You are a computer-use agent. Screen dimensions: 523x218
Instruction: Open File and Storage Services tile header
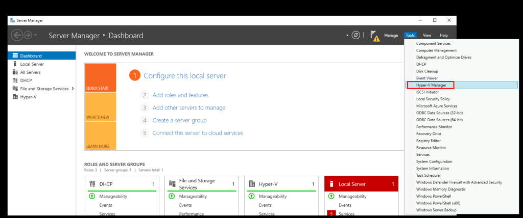pos(202,184)
